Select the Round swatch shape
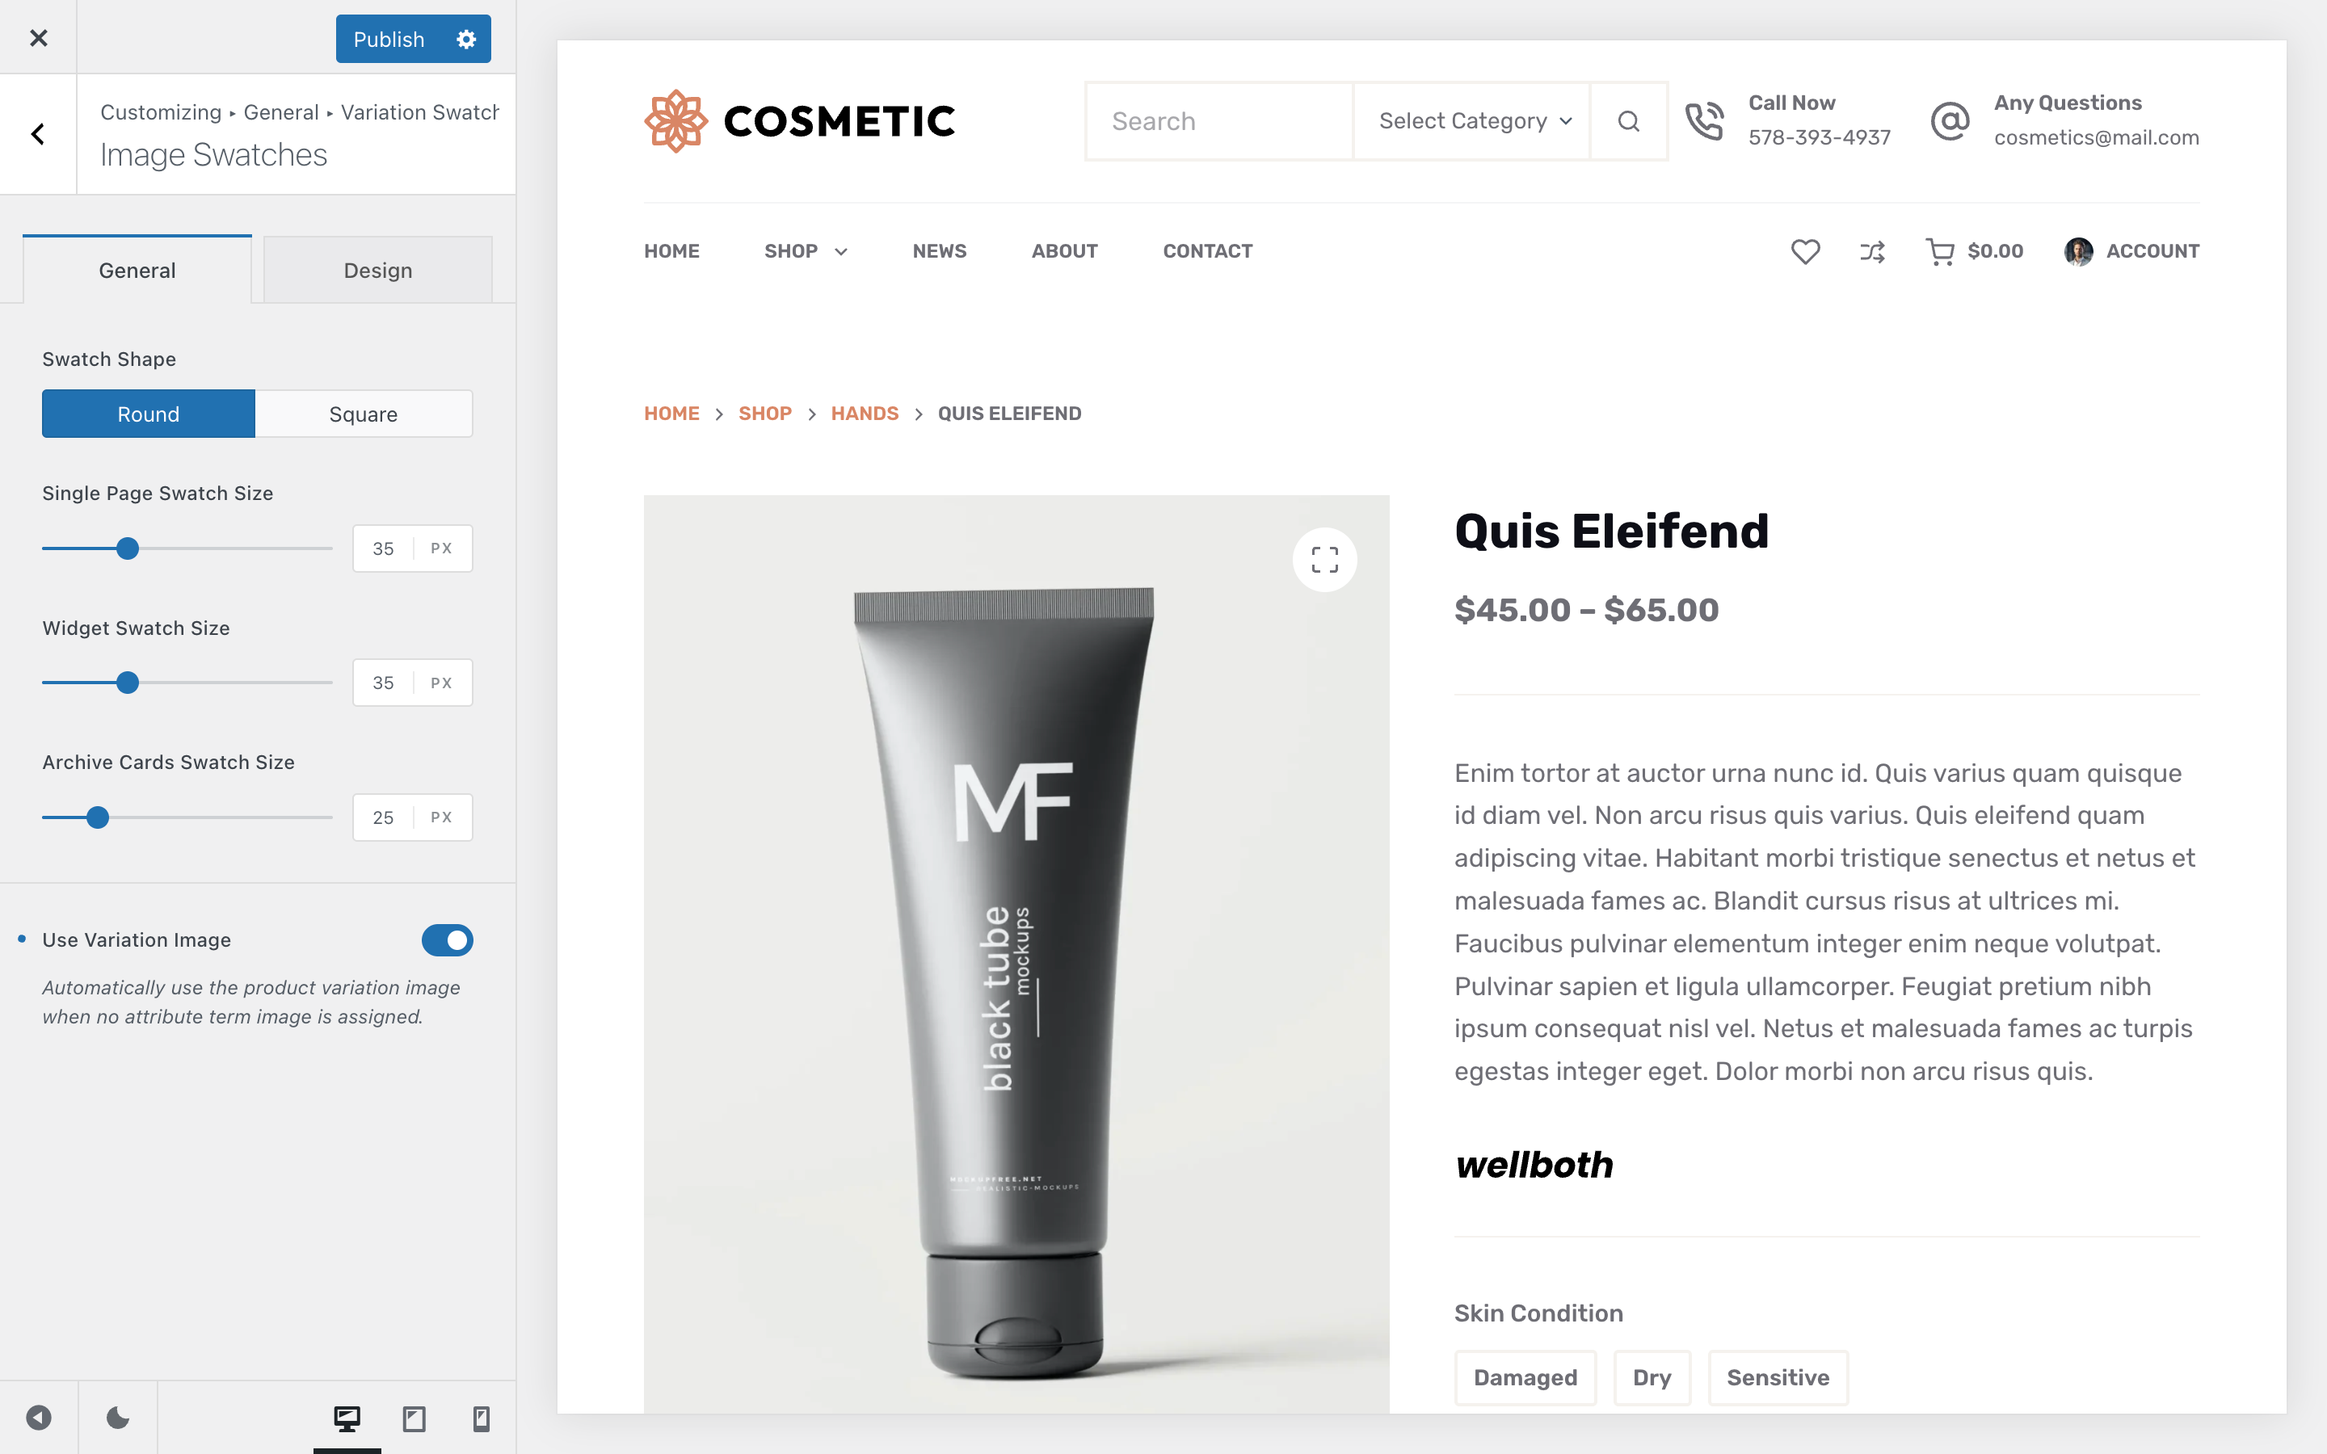 pyautogui.click(x=148, y=414)
